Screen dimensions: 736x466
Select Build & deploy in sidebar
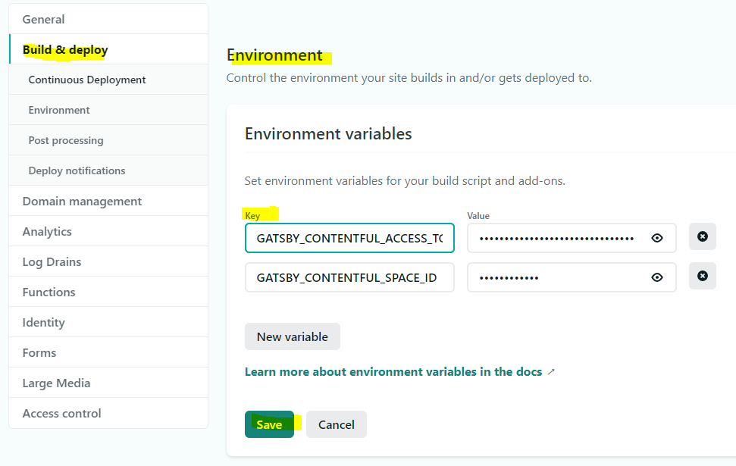click(x=108, y=49)
